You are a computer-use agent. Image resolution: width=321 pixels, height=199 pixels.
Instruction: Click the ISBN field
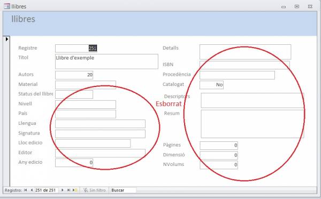coord(244,65)
